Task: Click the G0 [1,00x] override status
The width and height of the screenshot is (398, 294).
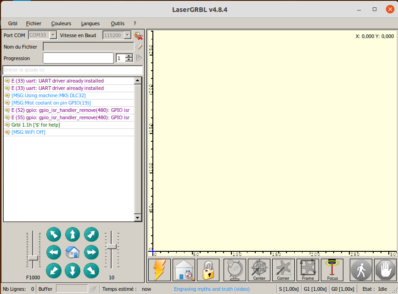Action: 342,289
